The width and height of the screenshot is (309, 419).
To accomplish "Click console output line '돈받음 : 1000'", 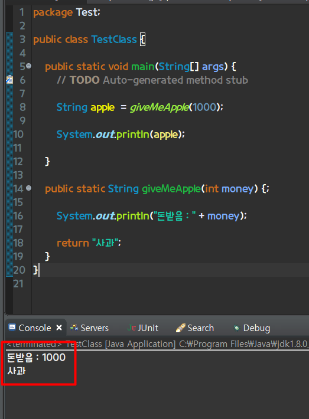I will coord(37,358).
